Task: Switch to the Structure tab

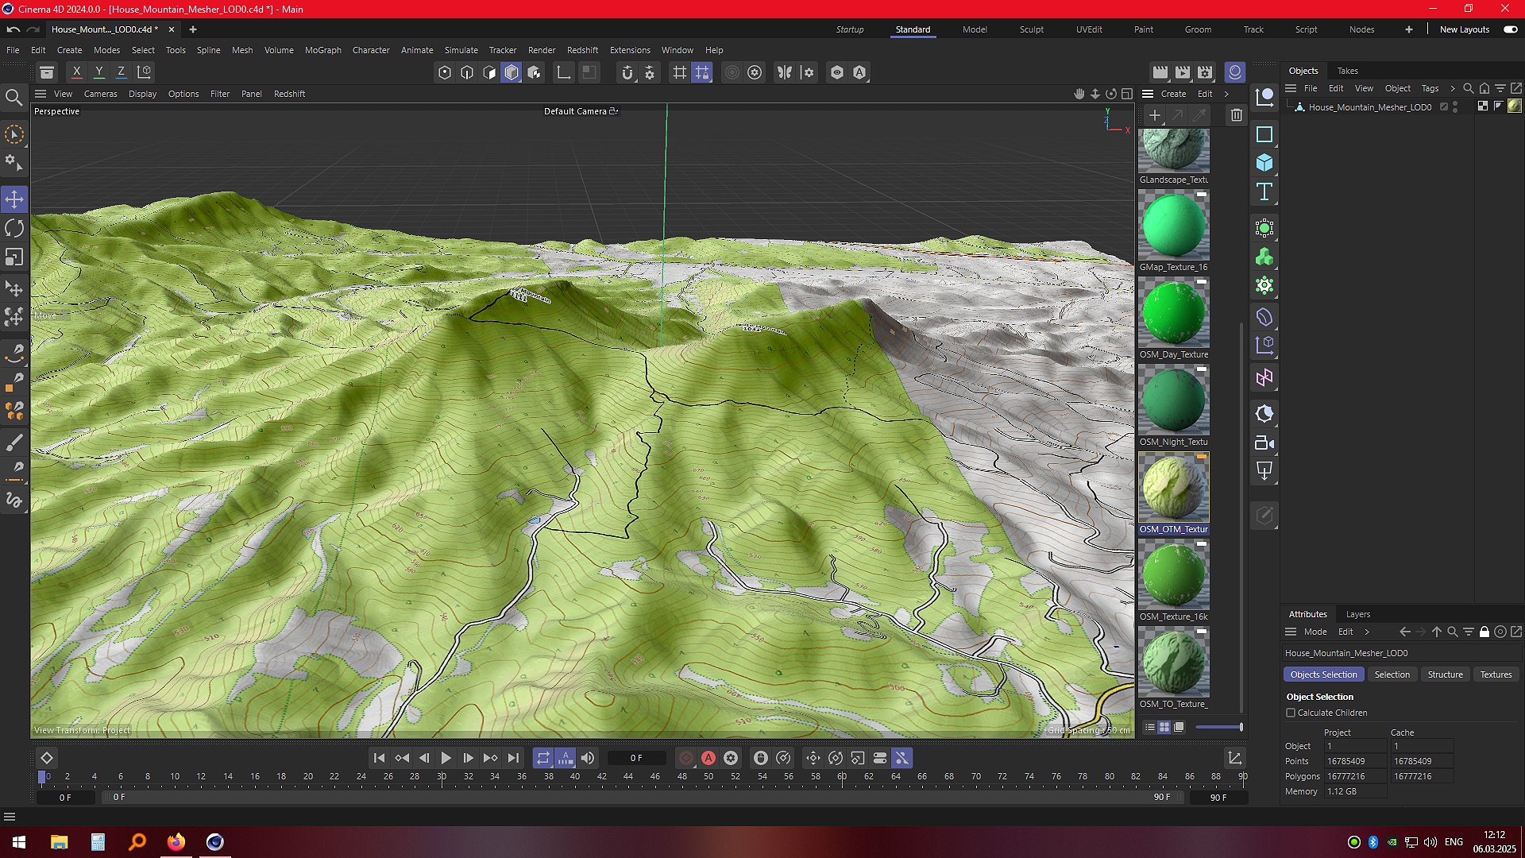Action: [1445, 674]
